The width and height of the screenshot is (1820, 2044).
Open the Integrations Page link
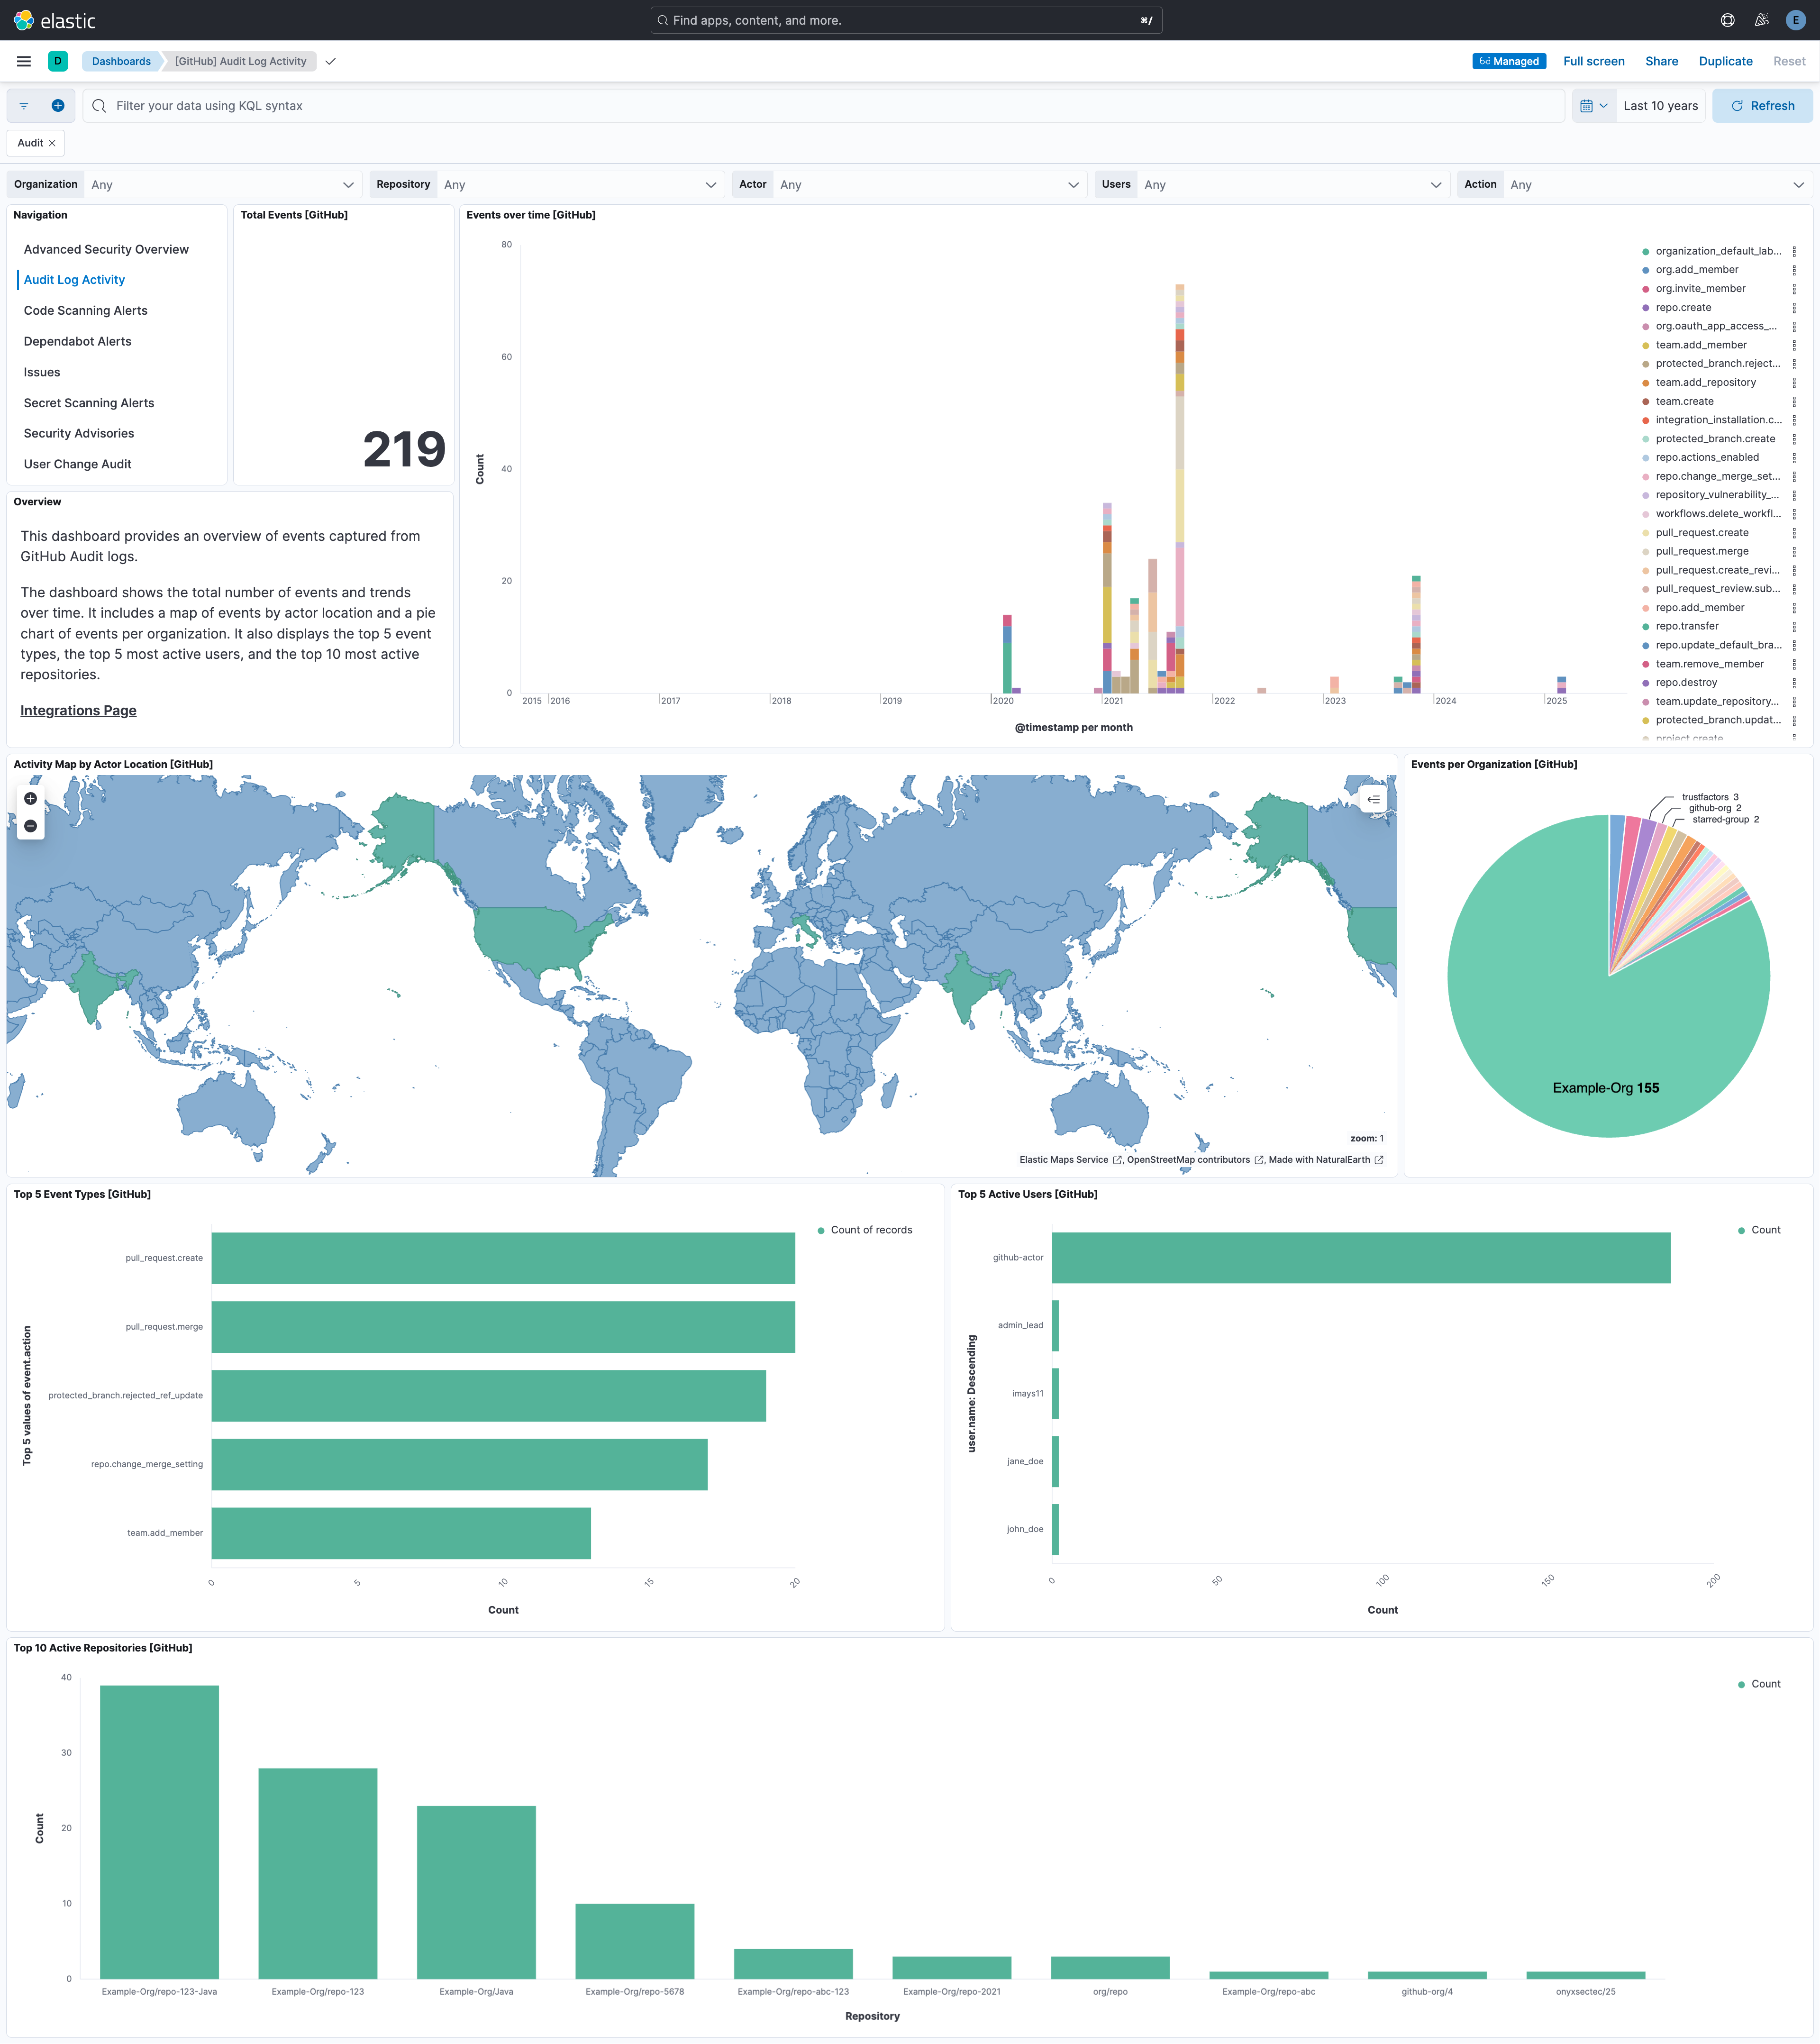(x=78, y=710)
